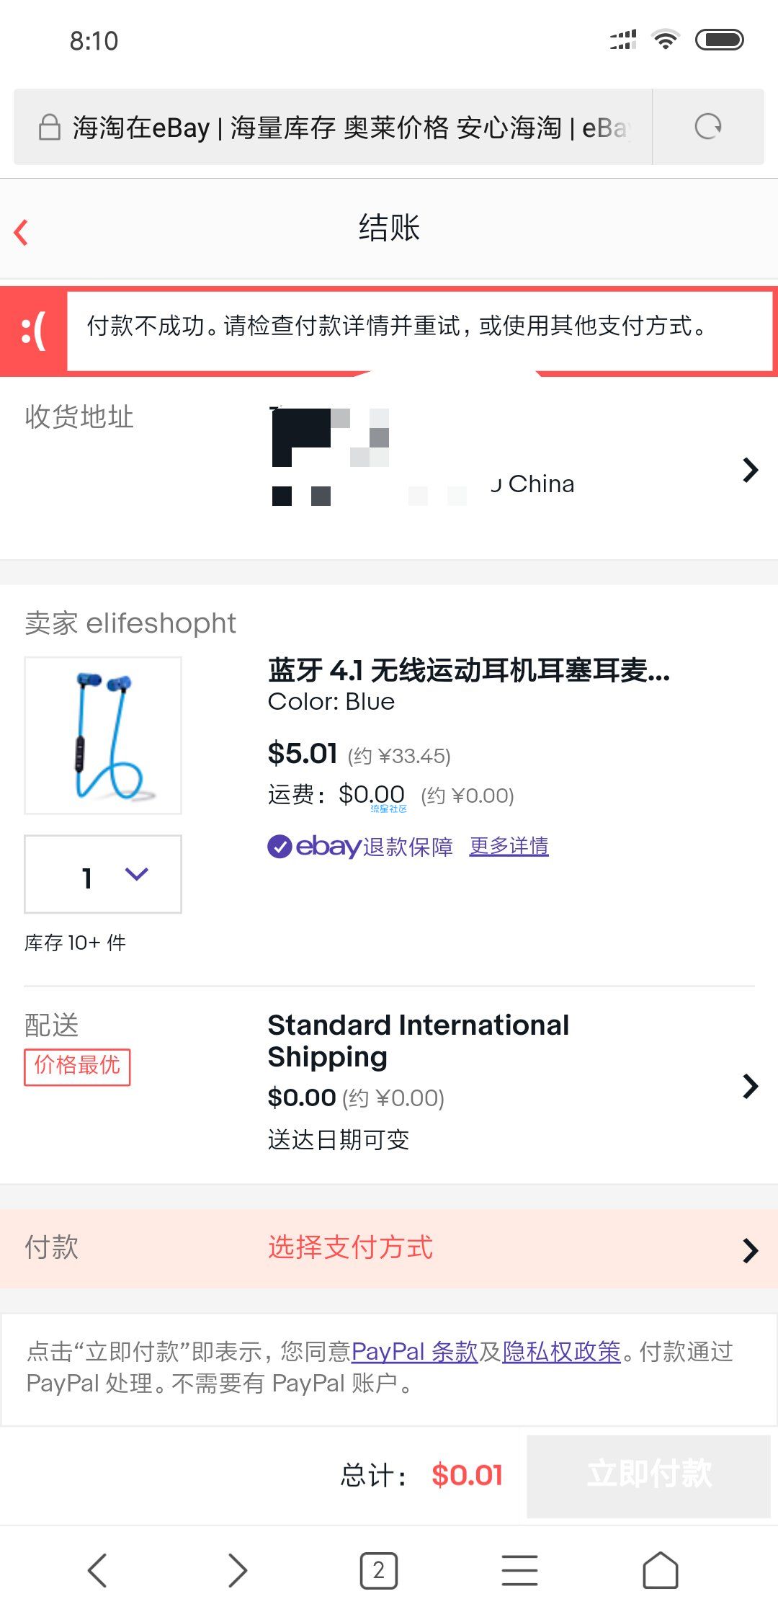The height and width of the screenshot is (1617, 778).
Task: Open payment method selection chevron
Action: click(750, 1250)
